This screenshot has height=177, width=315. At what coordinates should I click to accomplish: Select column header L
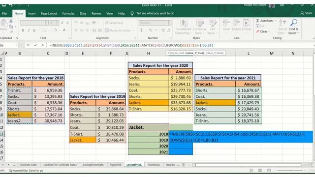[x=248, y=54]
